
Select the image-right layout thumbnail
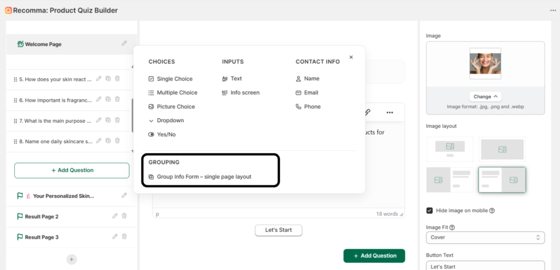(x=502, y=180)
